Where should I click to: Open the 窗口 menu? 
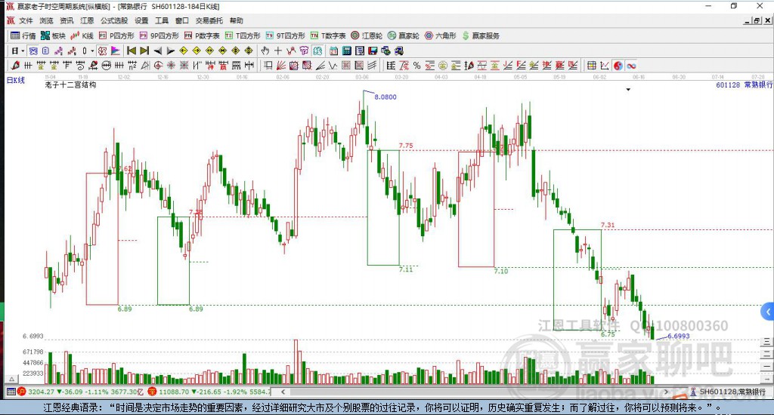[x=182, y=20]
